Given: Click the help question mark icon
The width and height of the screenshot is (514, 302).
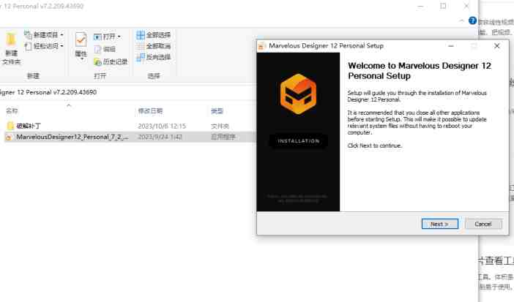Looking at the screenshot, I should tap(472, 21).
